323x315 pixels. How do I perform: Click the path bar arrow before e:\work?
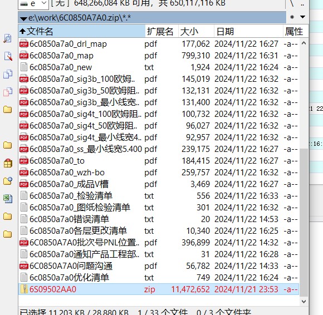click(x=23, y=19)
